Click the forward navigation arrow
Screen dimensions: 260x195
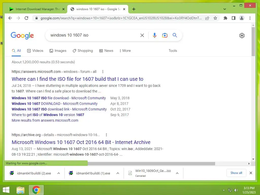[18, 18]
